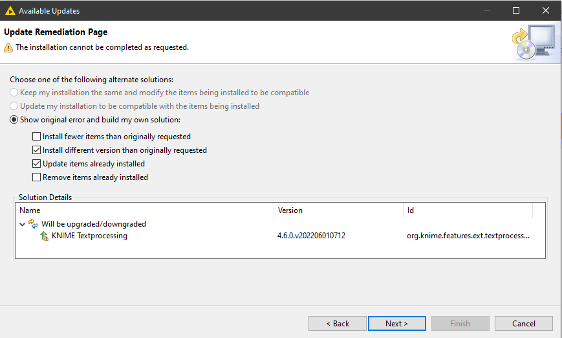The width and height of the screenshot is (562, 338).
Task: Return to previous page with Back
Action: (338, 324)
